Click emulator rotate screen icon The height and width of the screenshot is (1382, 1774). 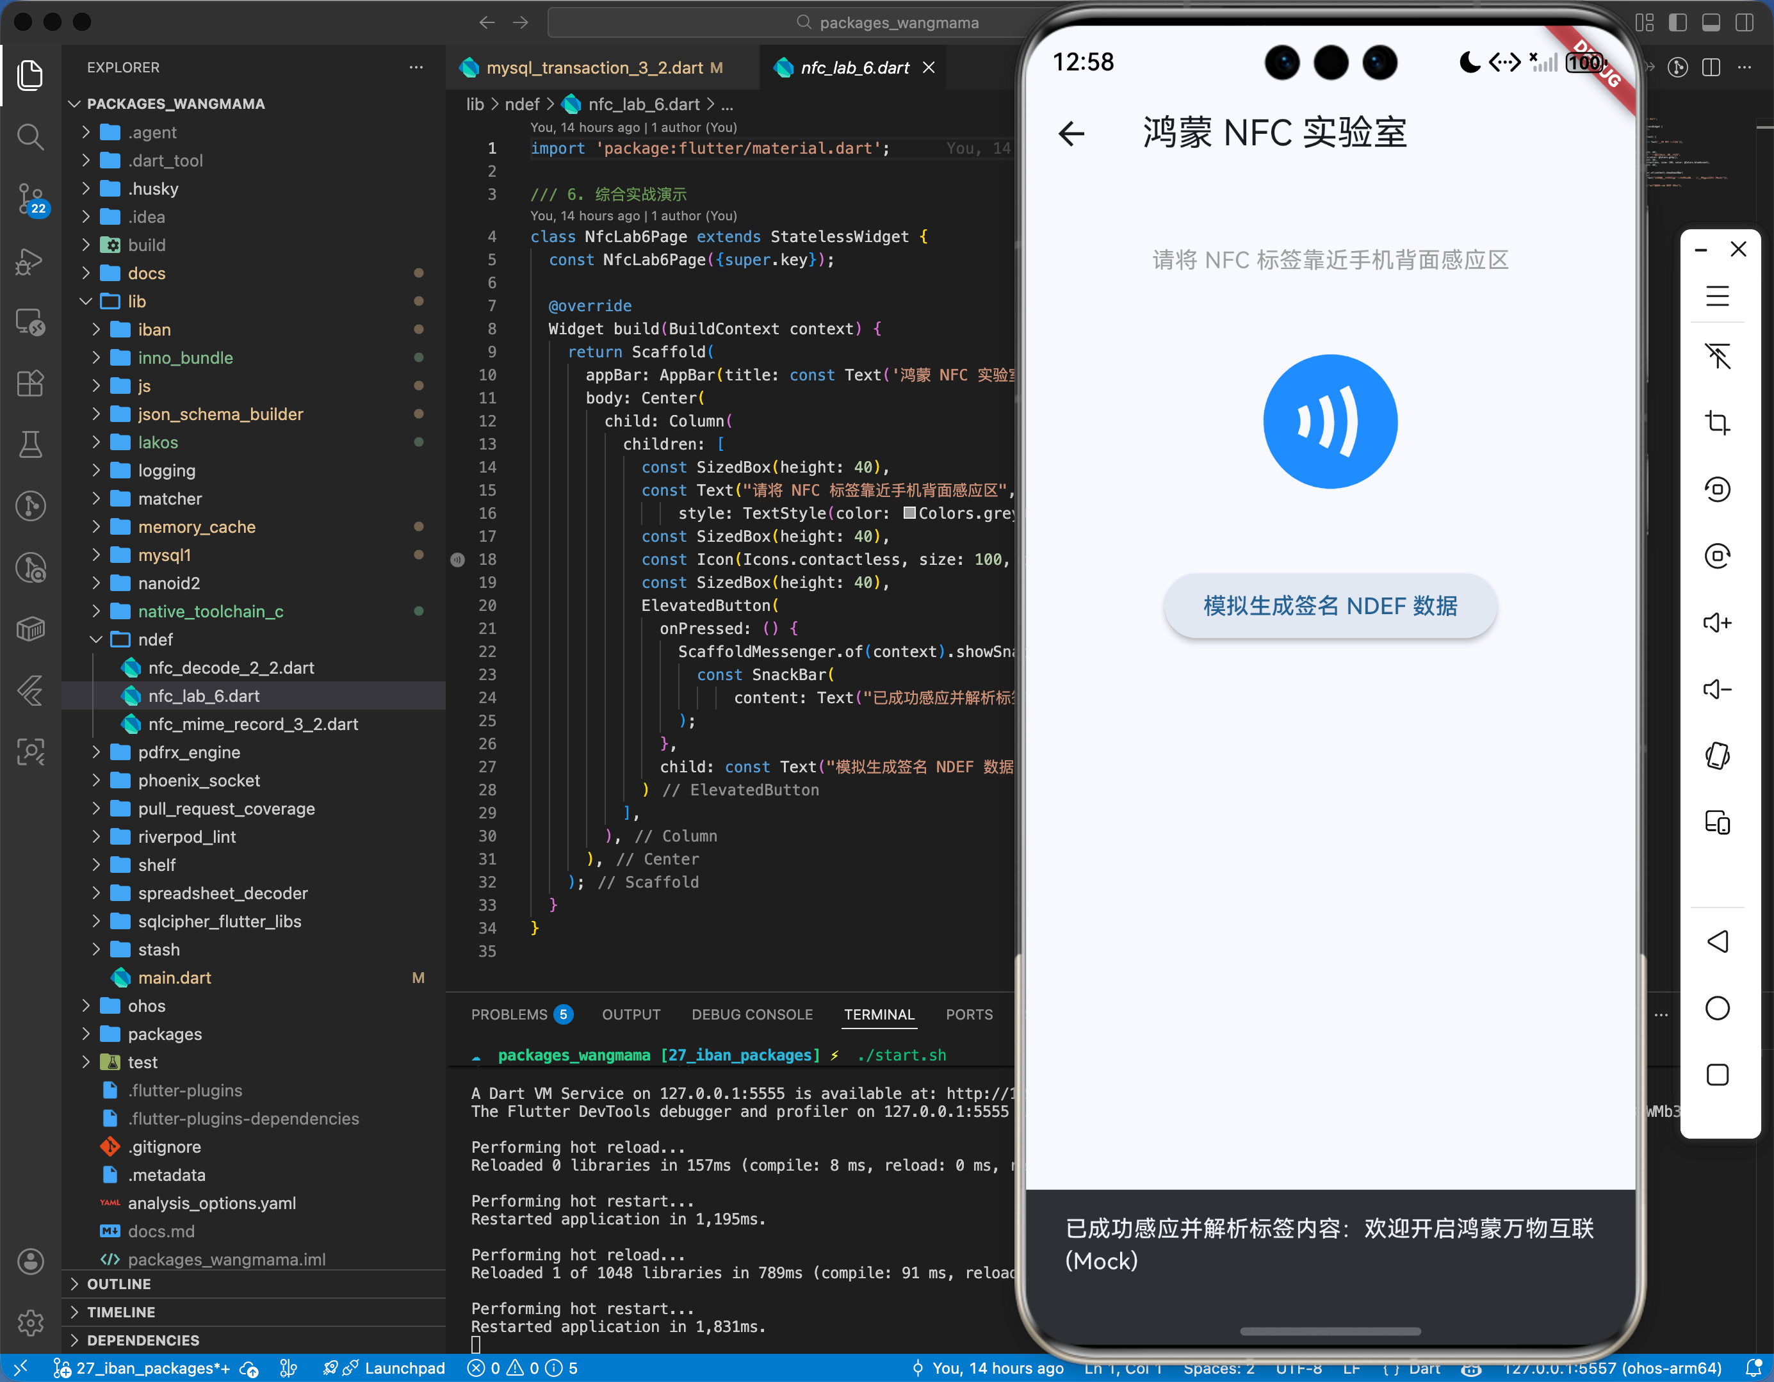click(1716, 756)
